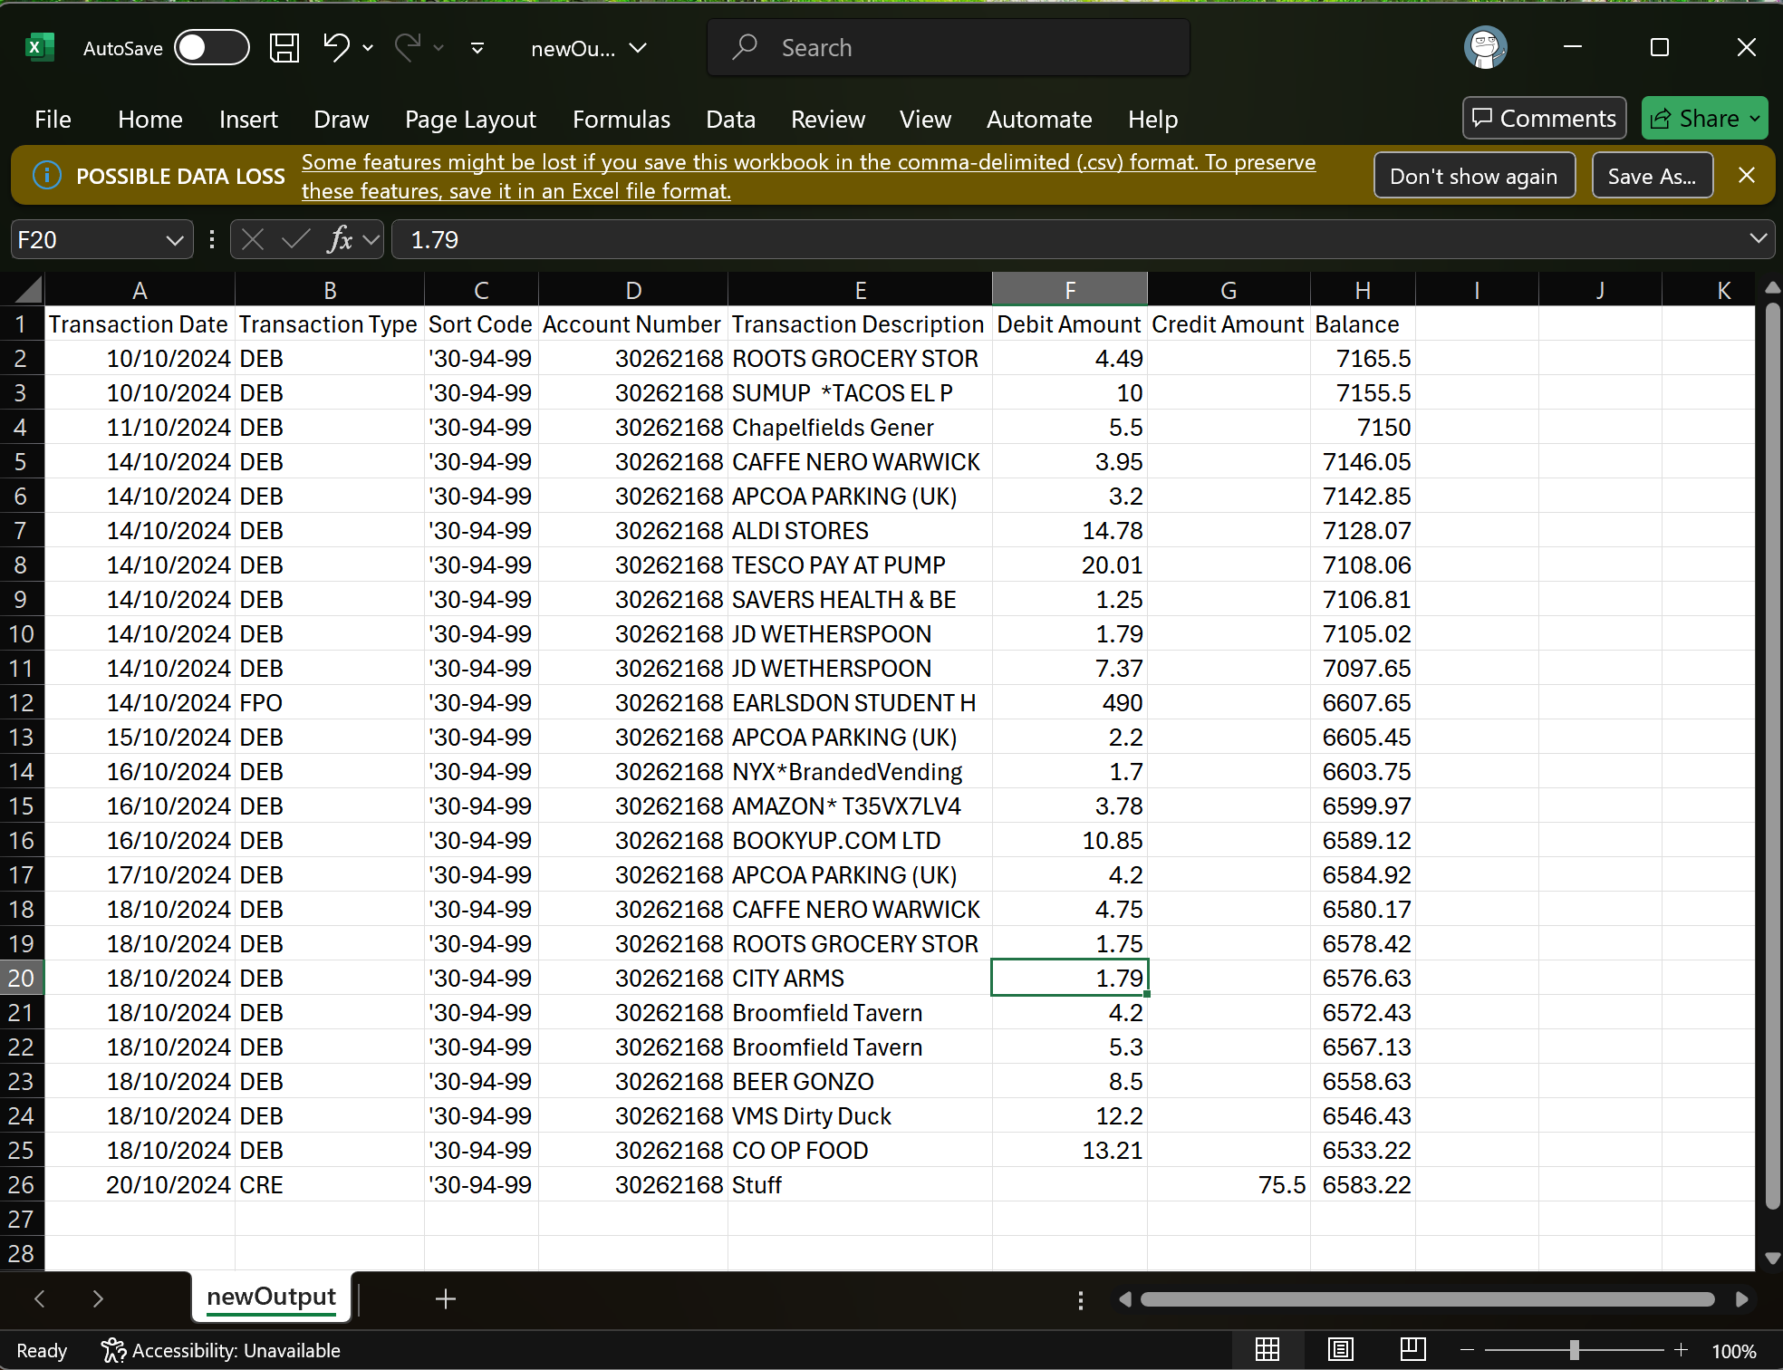The image size is (1783, 1370).
Task: Expand the formula bar chevron
Action: coord(1758,239)
